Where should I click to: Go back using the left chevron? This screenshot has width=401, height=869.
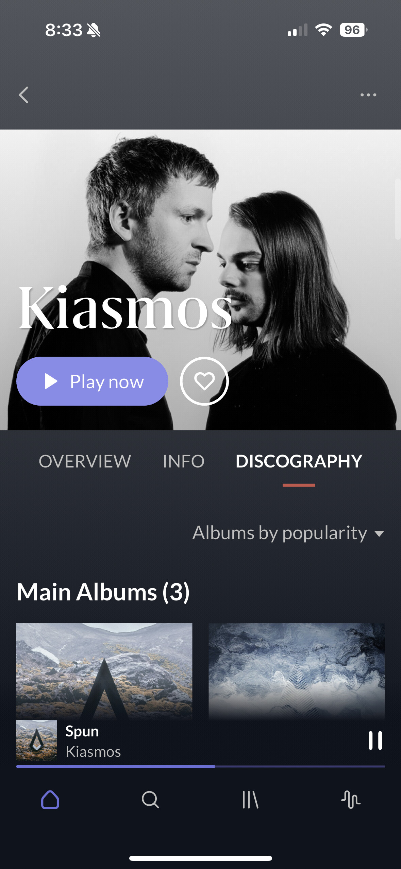(x=23, y=95)
